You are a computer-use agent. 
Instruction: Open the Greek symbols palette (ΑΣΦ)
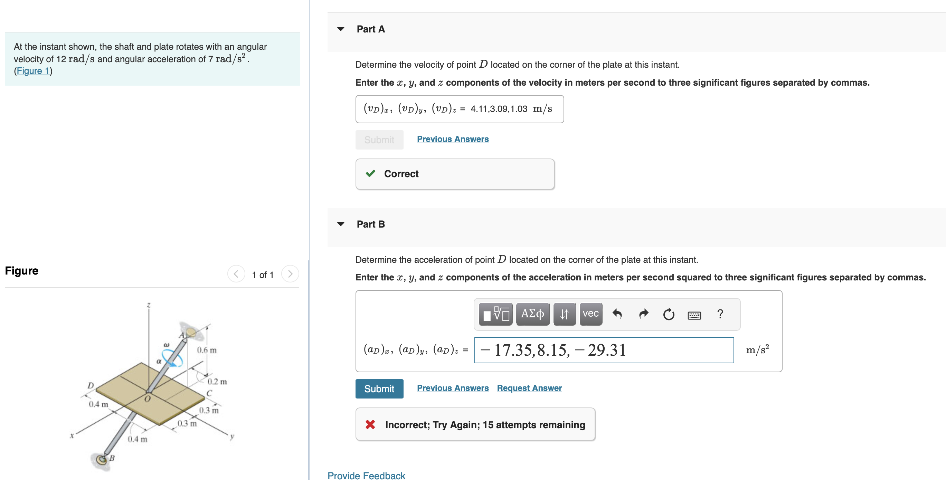[x=533, y=314]
